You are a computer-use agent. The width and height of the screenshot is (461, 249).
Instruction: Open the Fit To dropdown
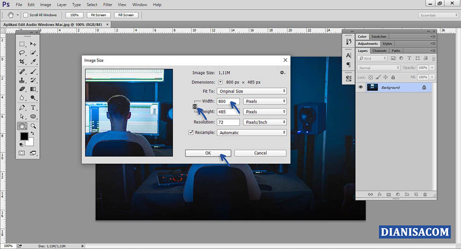coord(252,91)
